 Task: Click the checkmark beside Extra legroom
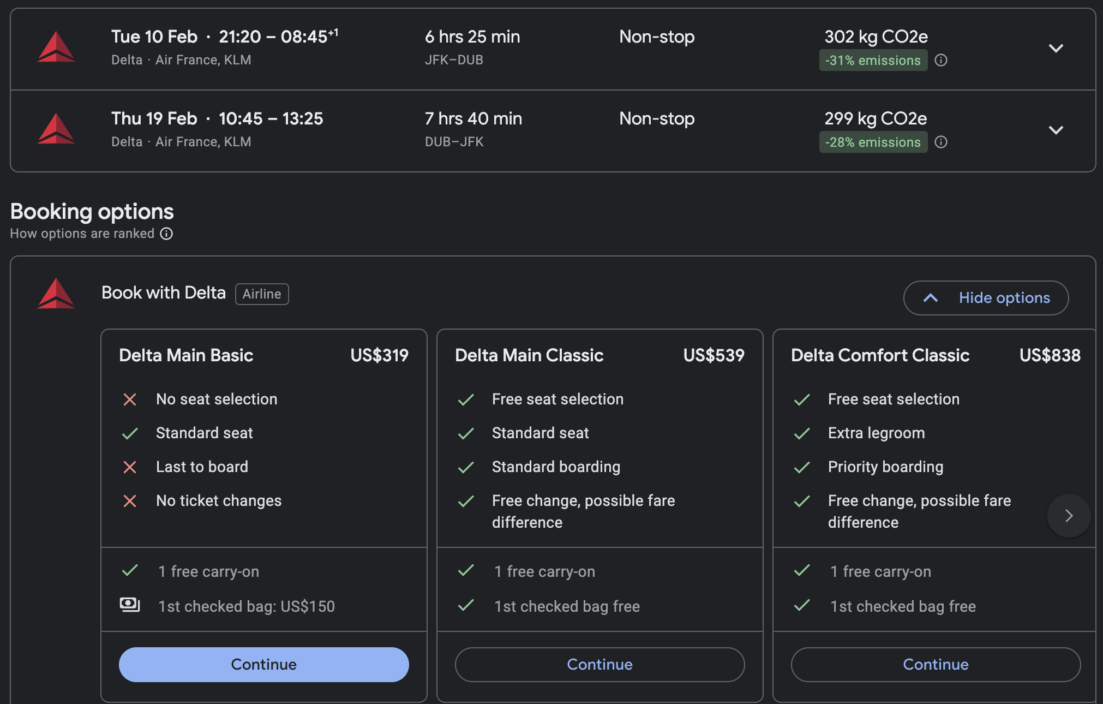[802, 434]
